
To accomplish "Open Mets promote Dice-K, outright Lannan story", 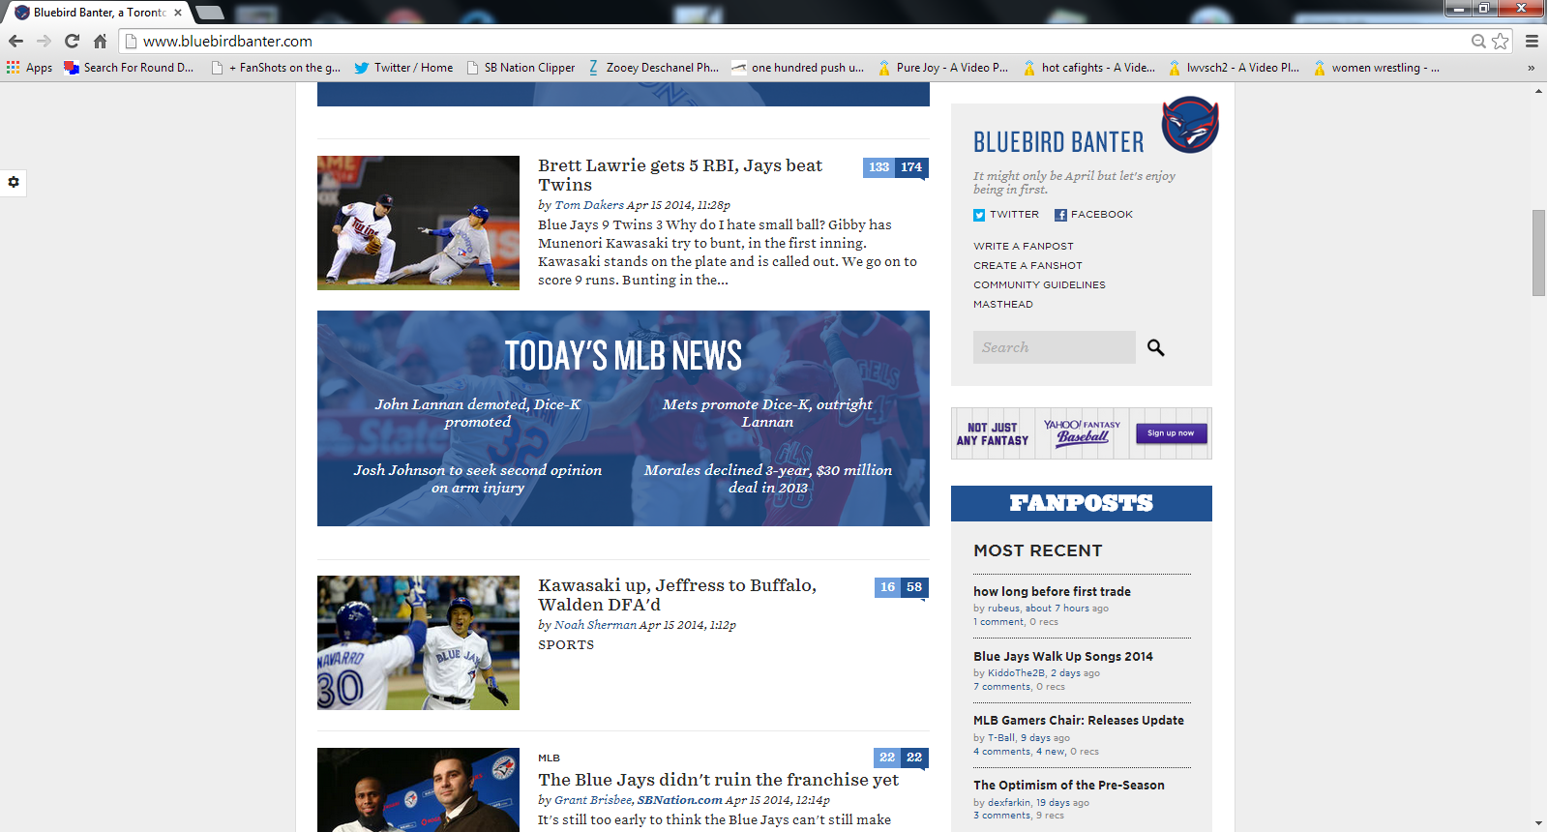I will [767, 413].
